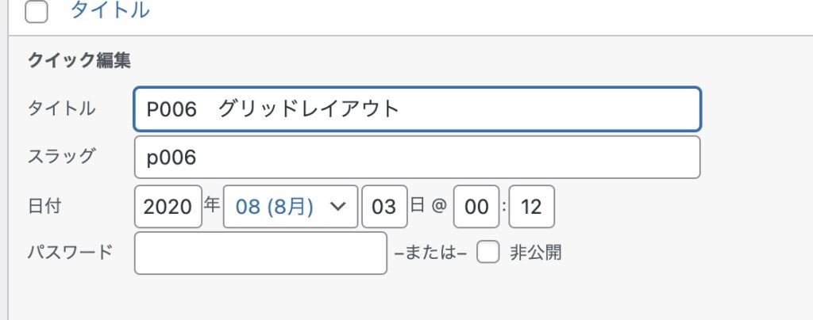Click the パスワード field label
The image size is (813, 320).
[71, 253]
